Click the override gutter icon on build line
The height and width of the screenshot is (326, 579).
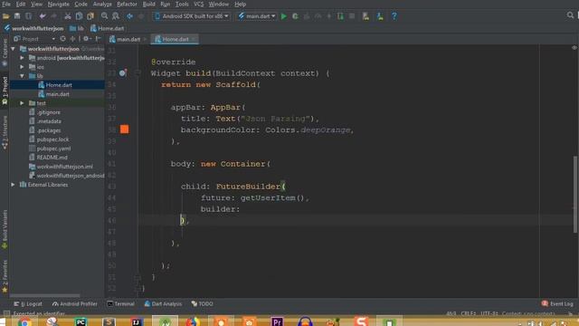(123, 72)
